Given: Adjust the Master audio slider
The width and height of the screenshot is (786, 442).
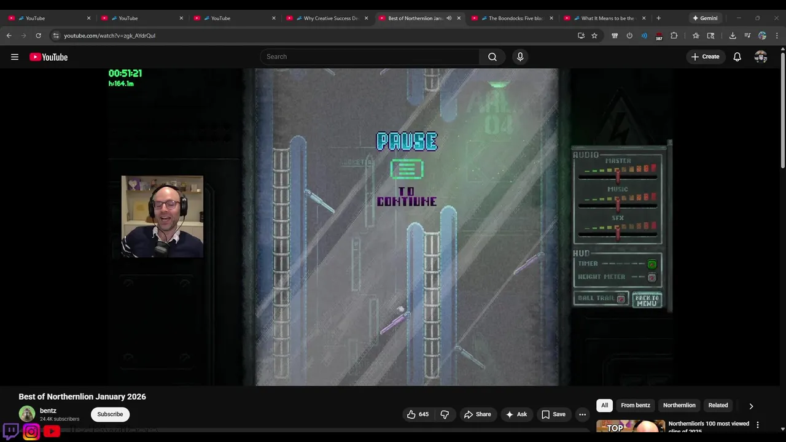Looking at the screenshot, I should (x=618, y=177).
